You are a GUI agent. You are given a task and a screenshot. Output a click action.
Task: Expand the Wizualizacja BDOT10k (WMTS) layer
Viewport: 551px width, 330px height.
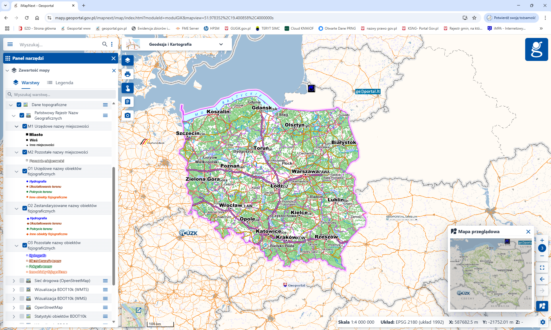coord(14,289)
